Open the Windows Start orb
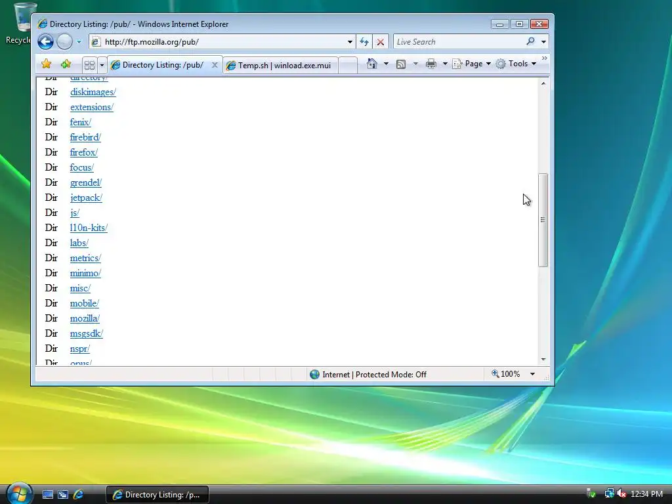This screenshot has width=672, height=504. tap(19, 493)
